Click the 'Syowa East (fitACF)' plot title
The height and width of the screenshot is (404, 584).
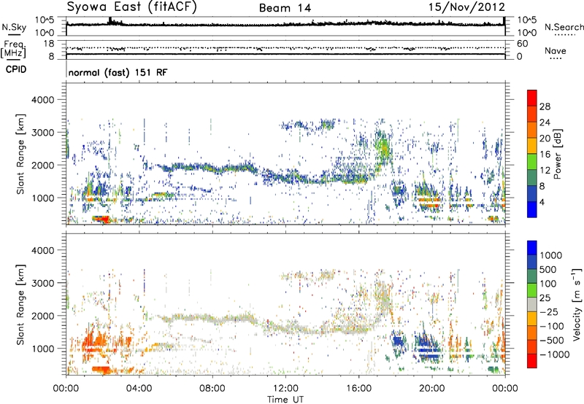click(x=131, y=7)
